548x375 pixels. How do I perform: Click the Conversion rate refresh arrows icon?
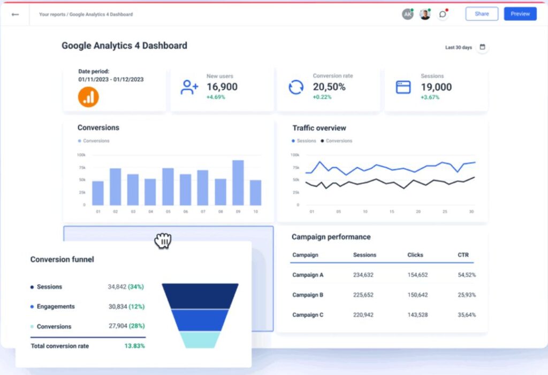click(295, 86)
